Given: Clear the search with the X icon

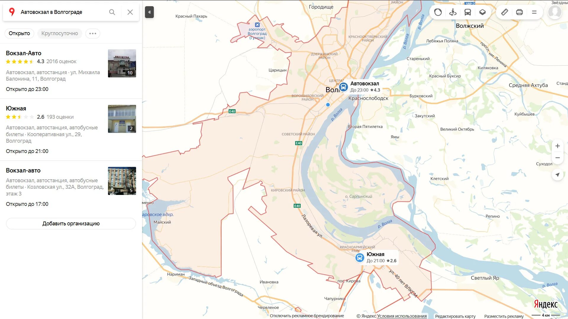Looking at the screenshot, I should coord(130,12).
